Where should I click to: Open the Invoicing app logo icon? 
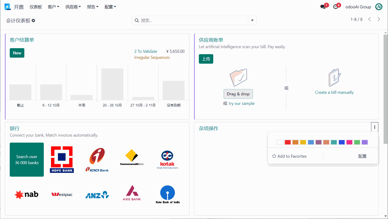(7, 7)
